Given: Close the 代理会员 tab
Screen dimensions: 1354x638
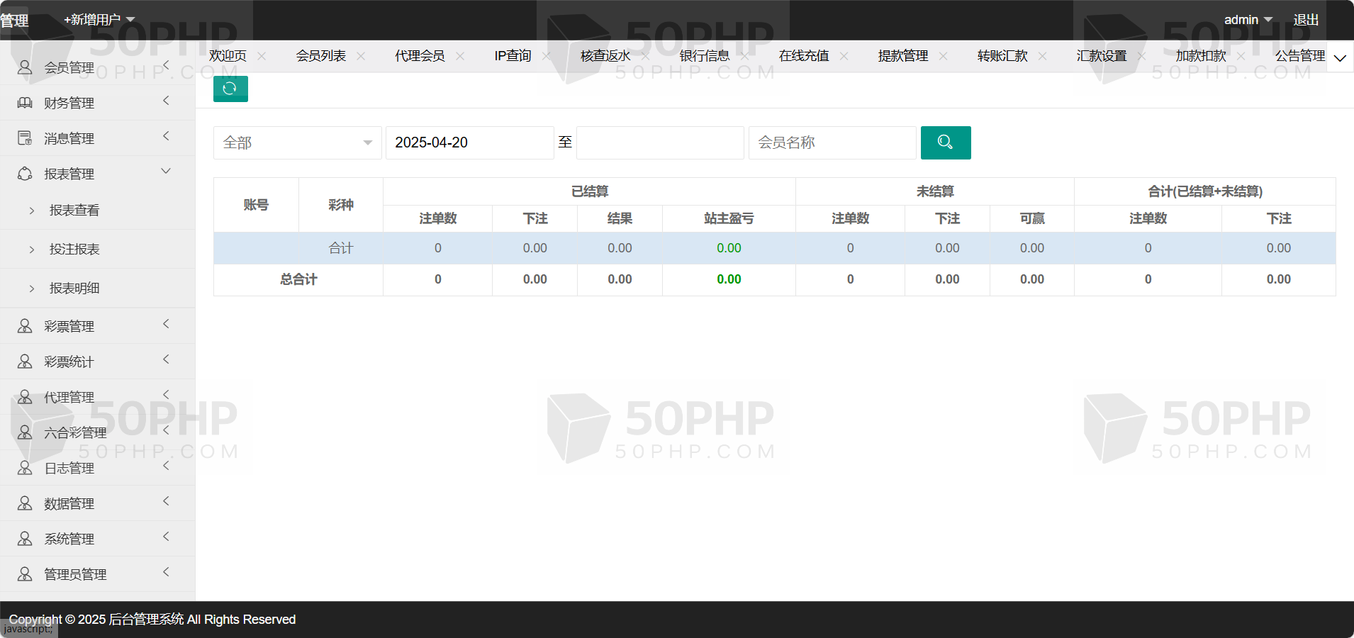Looking at the screenshot, I should click(x=460, y=56).
